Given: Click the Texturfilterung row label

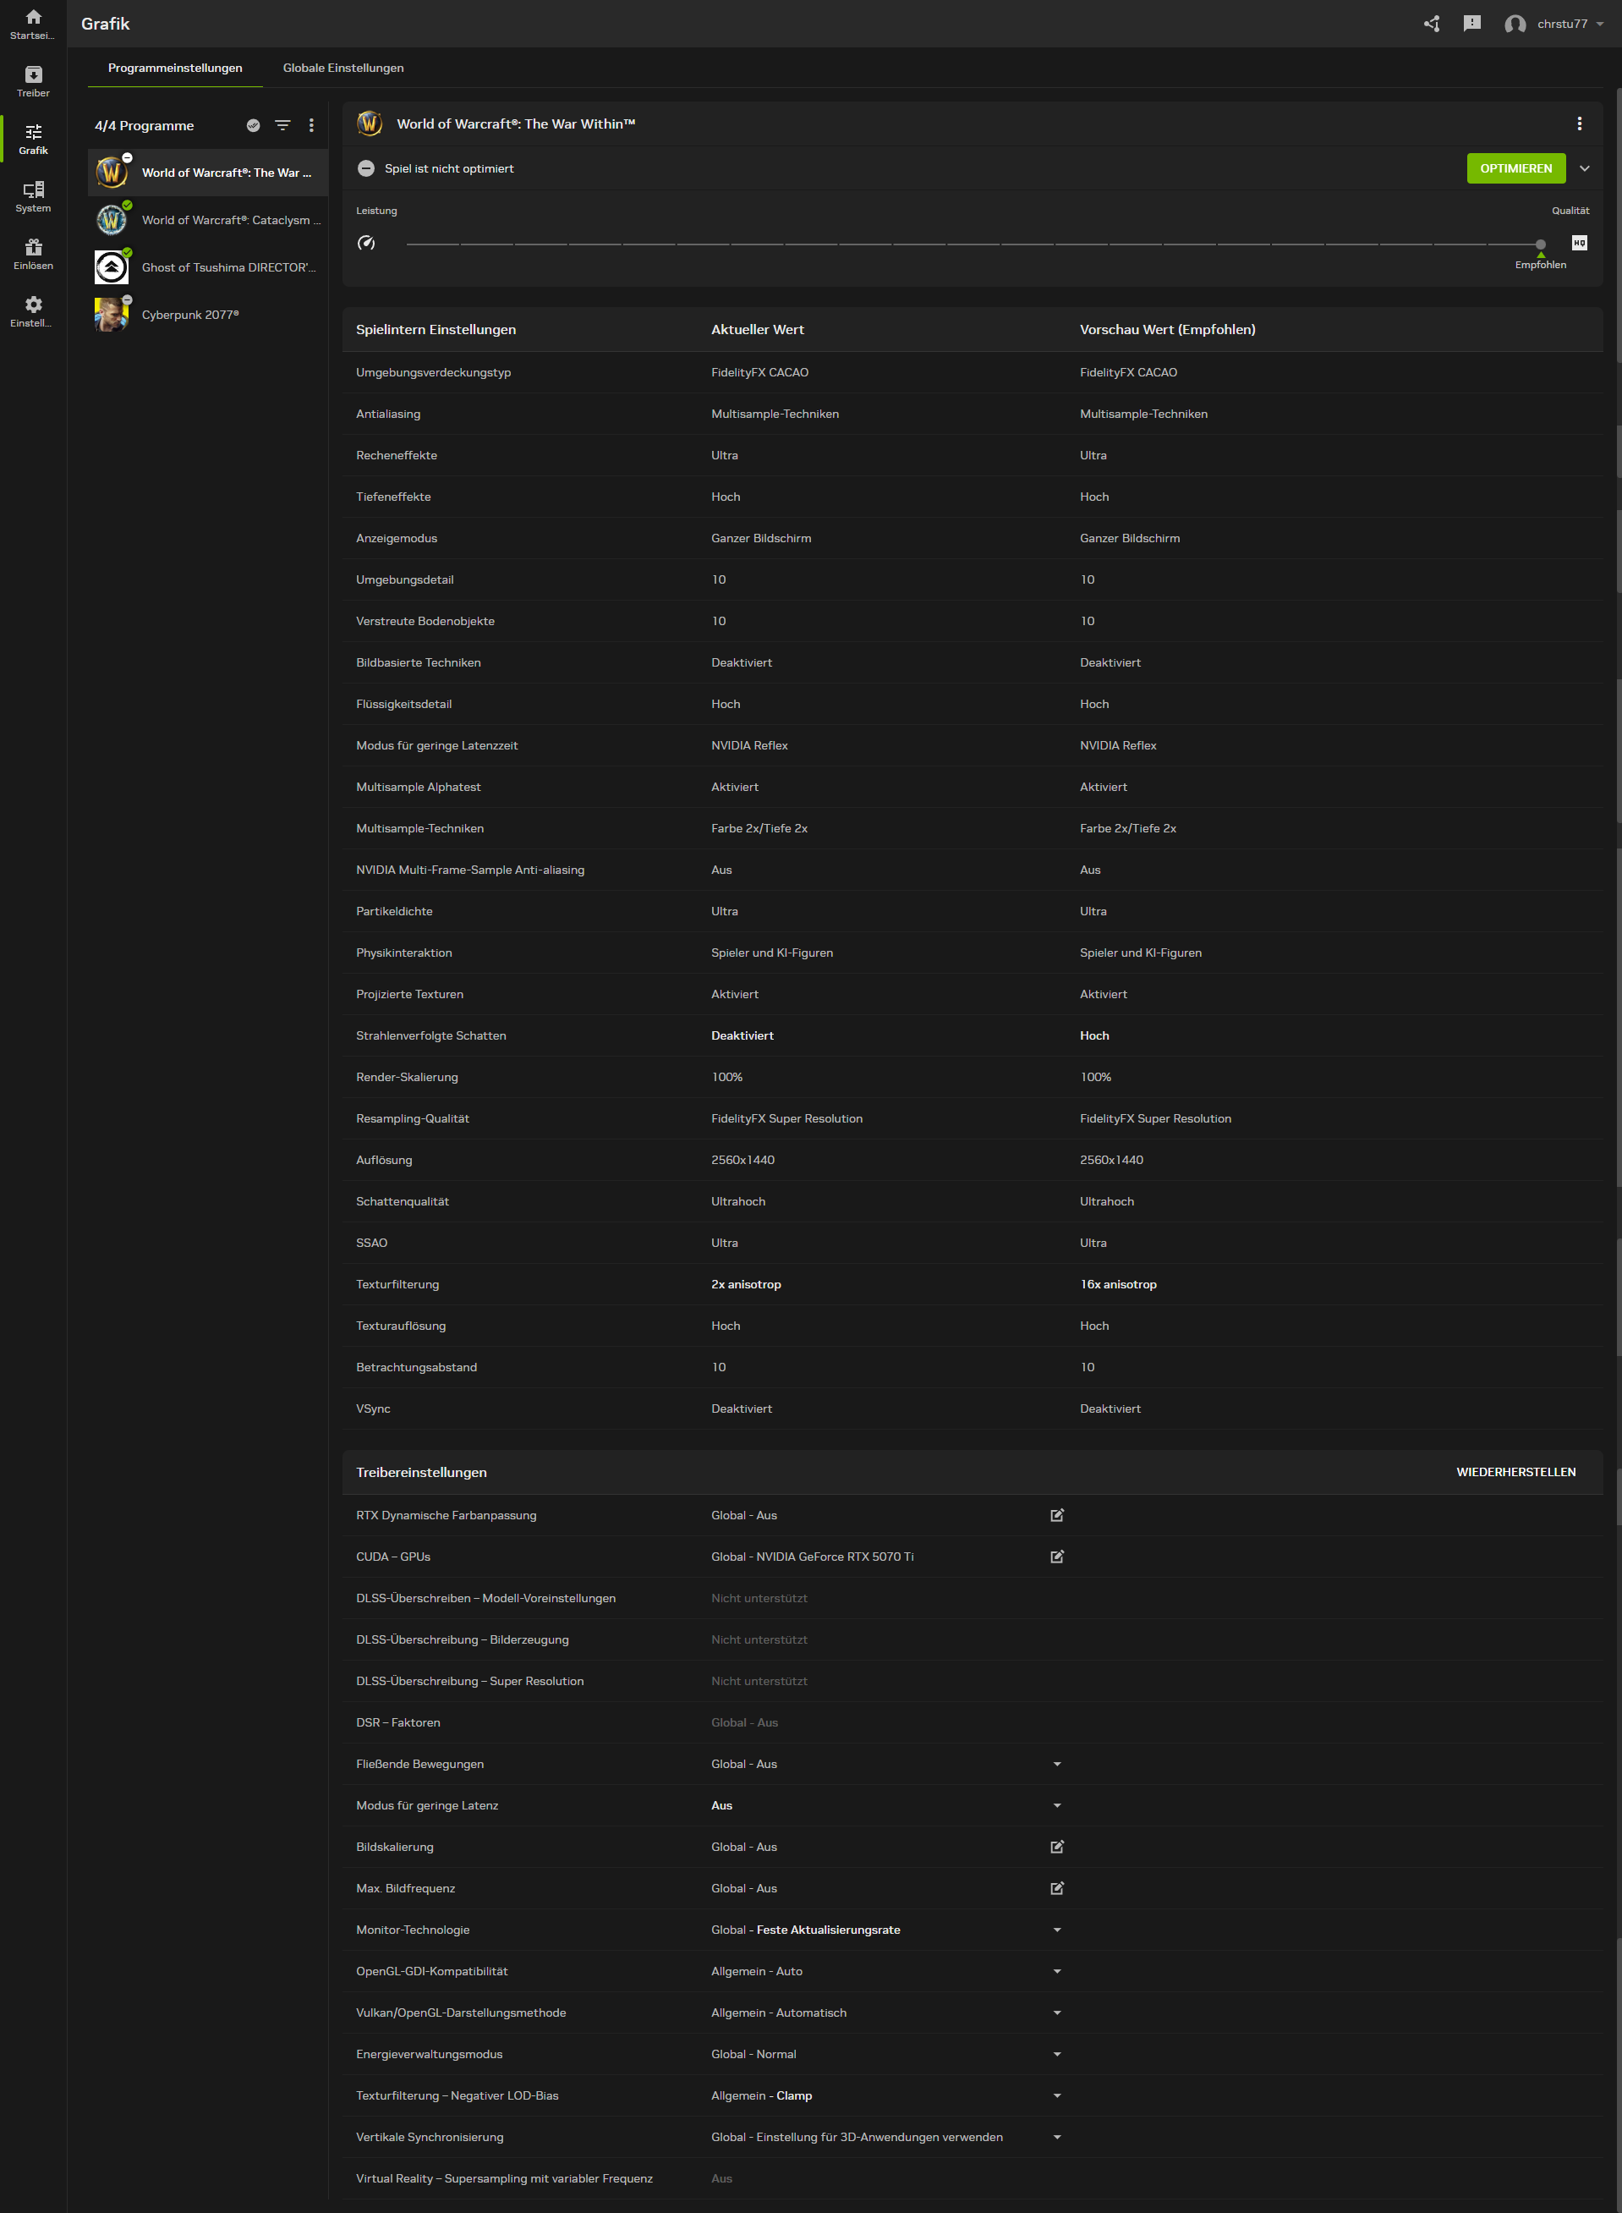Looking at the screenshot, I should [397, 1285].
